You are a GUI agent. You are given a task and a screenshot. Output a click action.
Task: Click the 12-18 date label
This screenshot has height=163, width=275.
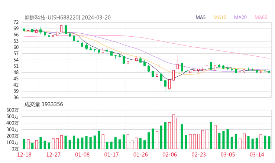(24, 154)
